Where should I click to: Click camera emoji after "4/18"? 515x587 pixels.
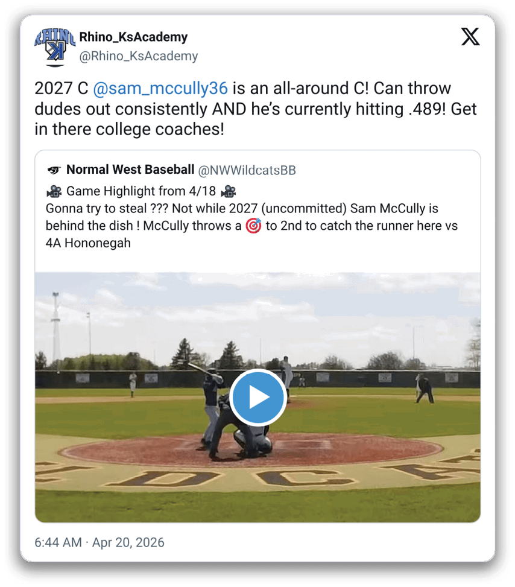(228, 192)
